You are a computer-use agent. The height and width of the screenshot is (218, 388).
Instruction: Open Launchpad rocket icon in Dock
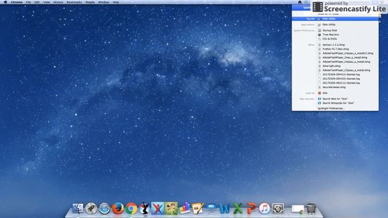coord(91,208)
